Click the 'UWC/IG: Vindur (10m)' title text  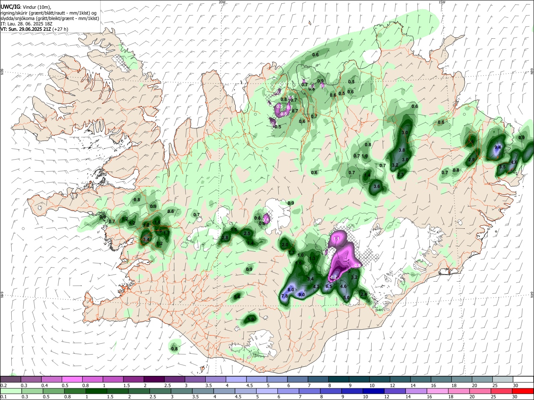click(25, 7)
